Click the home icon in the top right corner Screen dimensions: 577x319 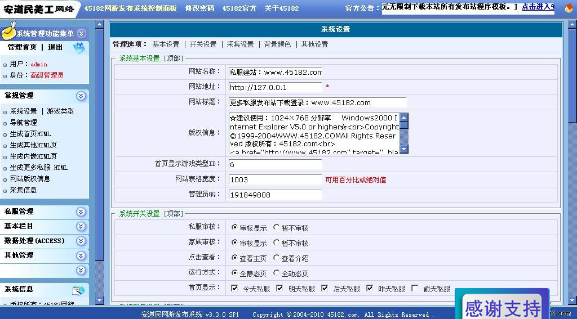[569, 8]
